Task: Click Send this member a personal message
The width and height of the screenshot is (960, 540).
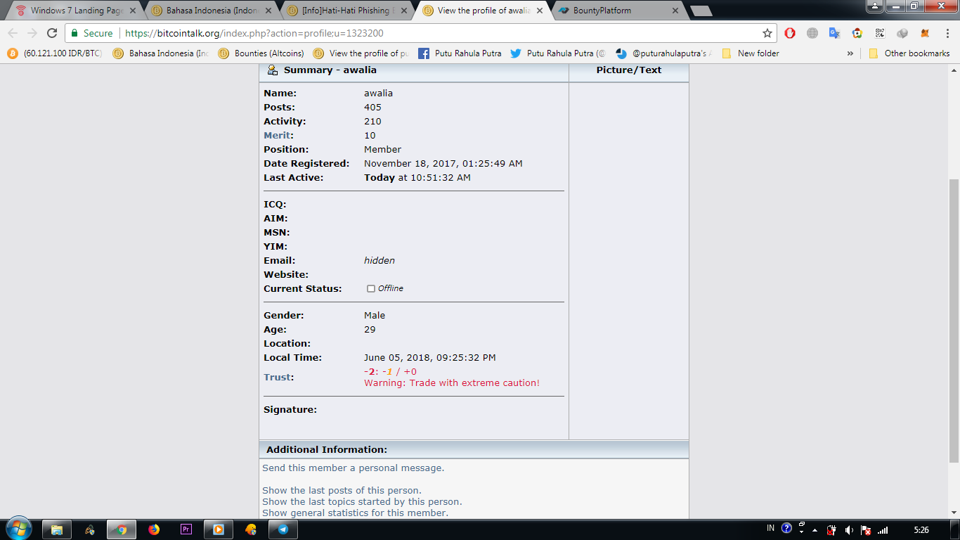Action: click(x=353, y=468)
